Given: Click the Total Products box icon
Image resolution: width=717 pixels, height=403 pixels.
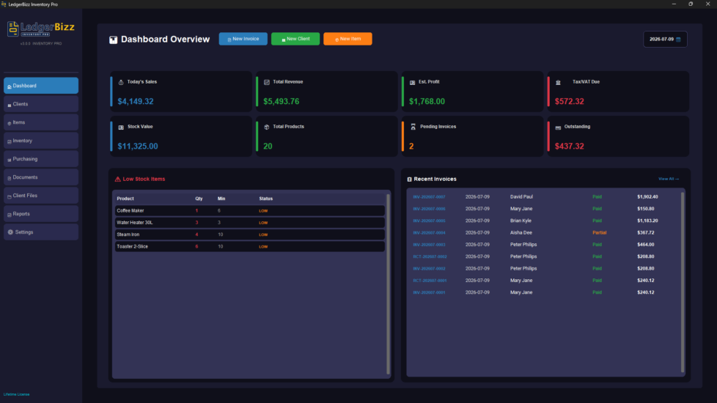Looking at the screenshot, I should [267, 127].
